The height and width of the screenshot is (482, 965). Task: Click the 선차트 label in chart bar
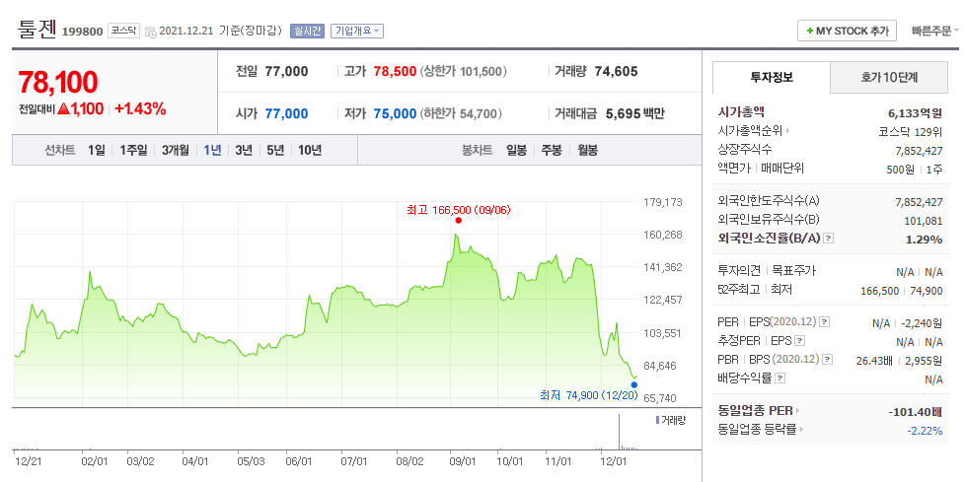coord(60,150)
